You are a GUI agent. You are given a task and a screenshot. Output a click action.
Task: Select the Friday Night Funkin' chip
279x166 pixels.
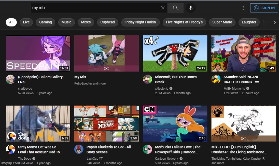tap(140, 22)
